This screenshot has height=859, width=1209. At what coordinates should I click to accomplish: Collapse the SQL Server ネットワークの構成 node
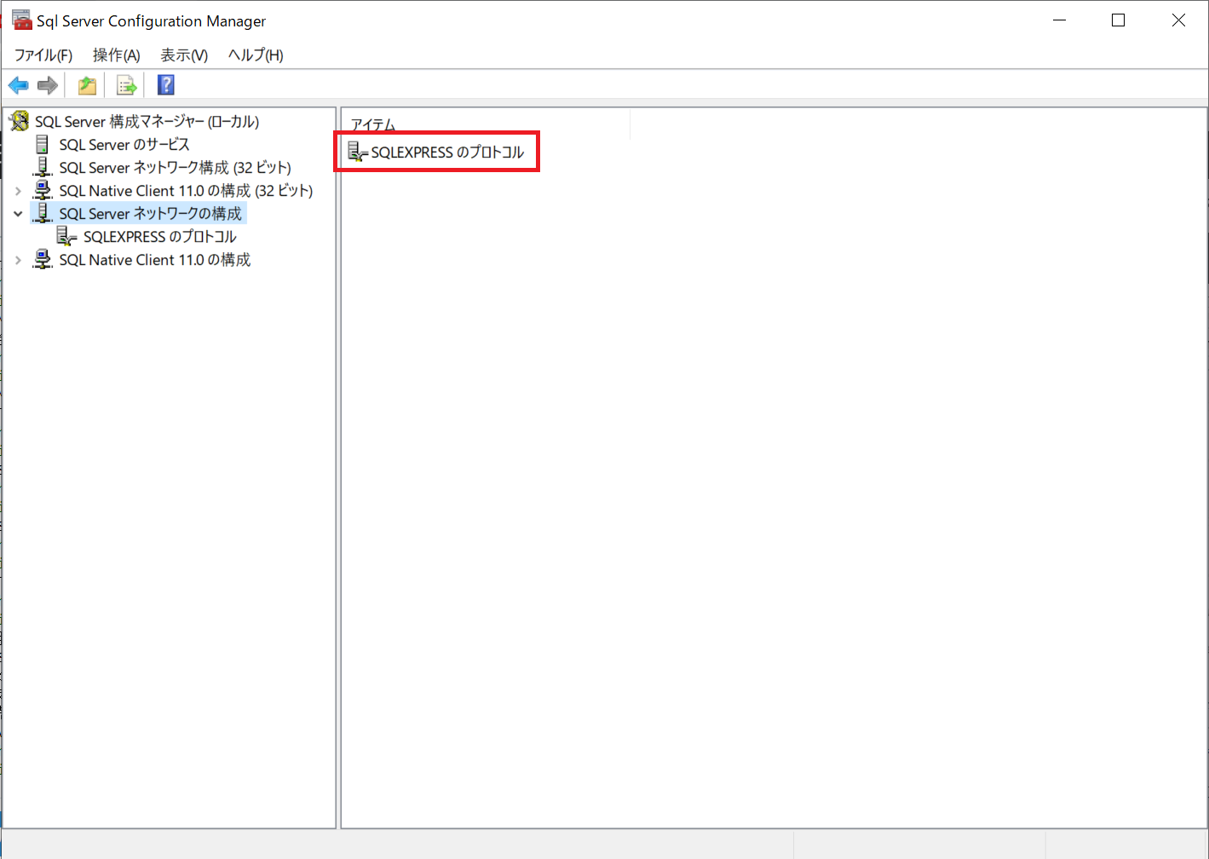coord(18,214)
